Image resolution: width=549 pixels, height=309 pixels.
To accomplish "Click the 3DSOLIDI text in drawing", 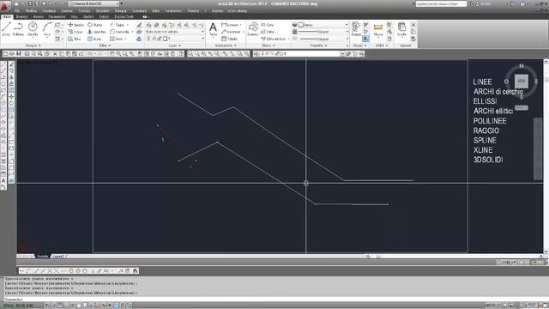I will (x=488, y=160).
